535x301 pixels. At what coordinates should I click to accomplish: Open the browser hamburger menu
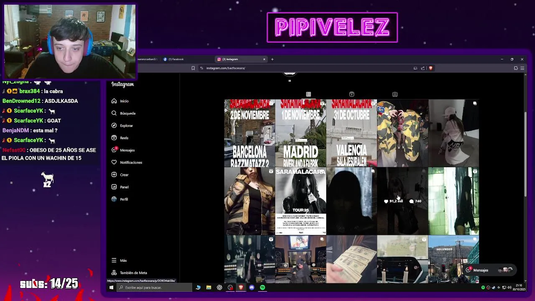tap(522, 68)
